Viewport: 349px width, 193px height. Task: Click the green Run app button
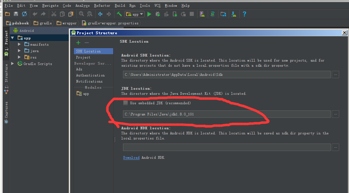pyautogui.click(x=149, y=14)
